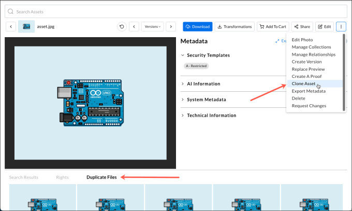
Task: Open first duplicate file thumbnail
Action: [x=42, y=198]
